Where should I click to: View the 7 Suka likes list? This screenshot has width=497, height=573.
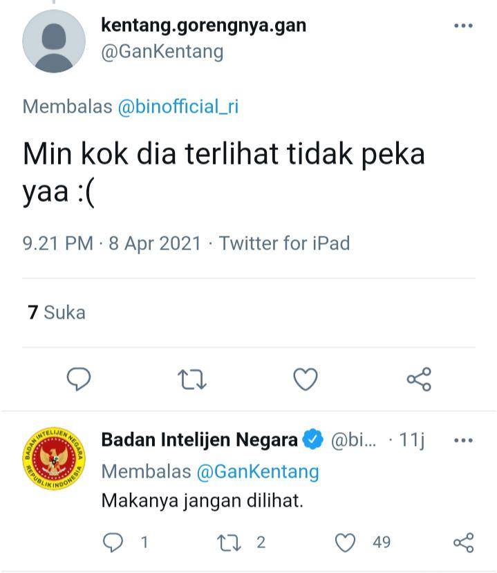click(x=57, y=312)
